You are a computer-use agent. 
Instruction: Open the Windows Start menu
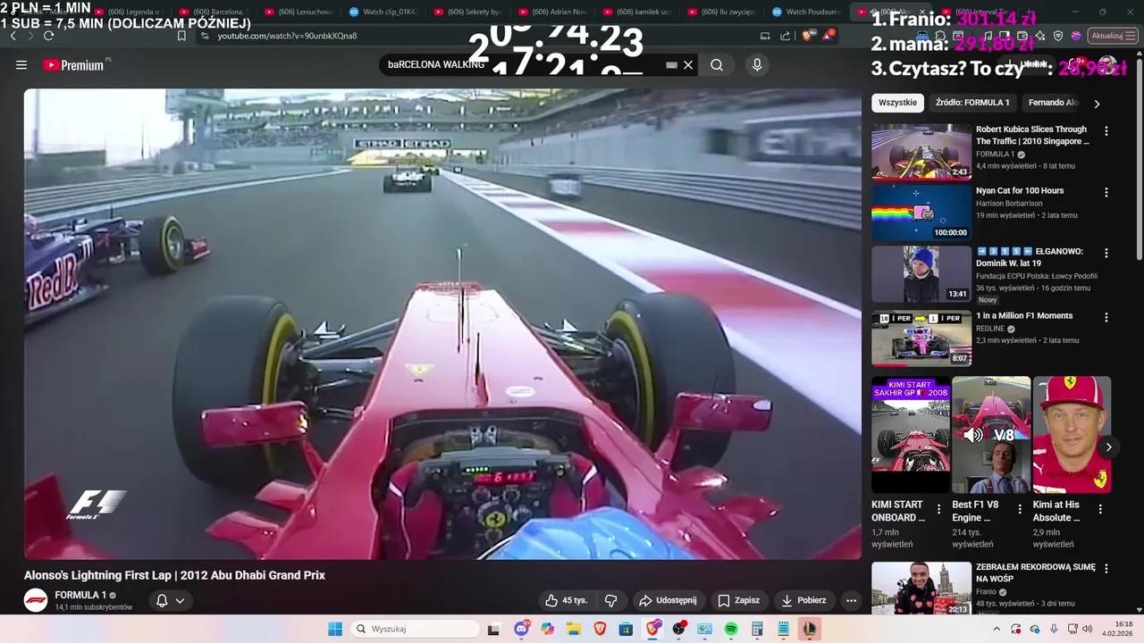tap(335, 629)
